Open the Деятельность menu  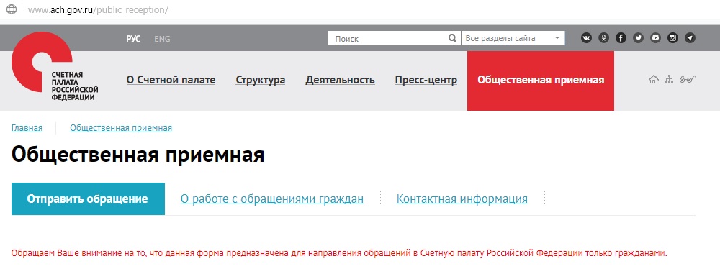(341, 80)
